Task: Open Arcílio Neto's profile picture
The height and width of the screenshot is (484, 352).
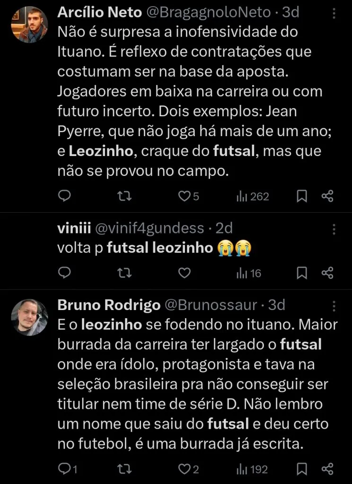Action: tap(29, 25)
